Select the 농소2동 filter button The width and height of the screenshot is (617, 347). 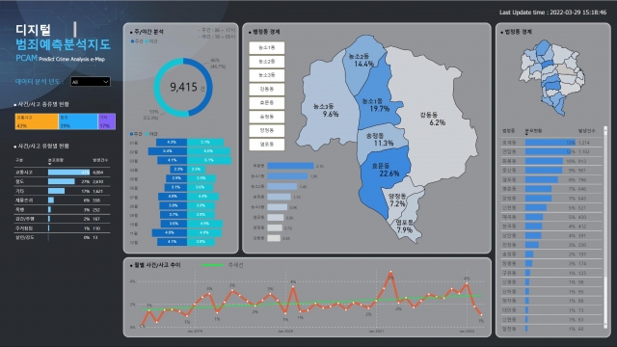coord(266,62)
